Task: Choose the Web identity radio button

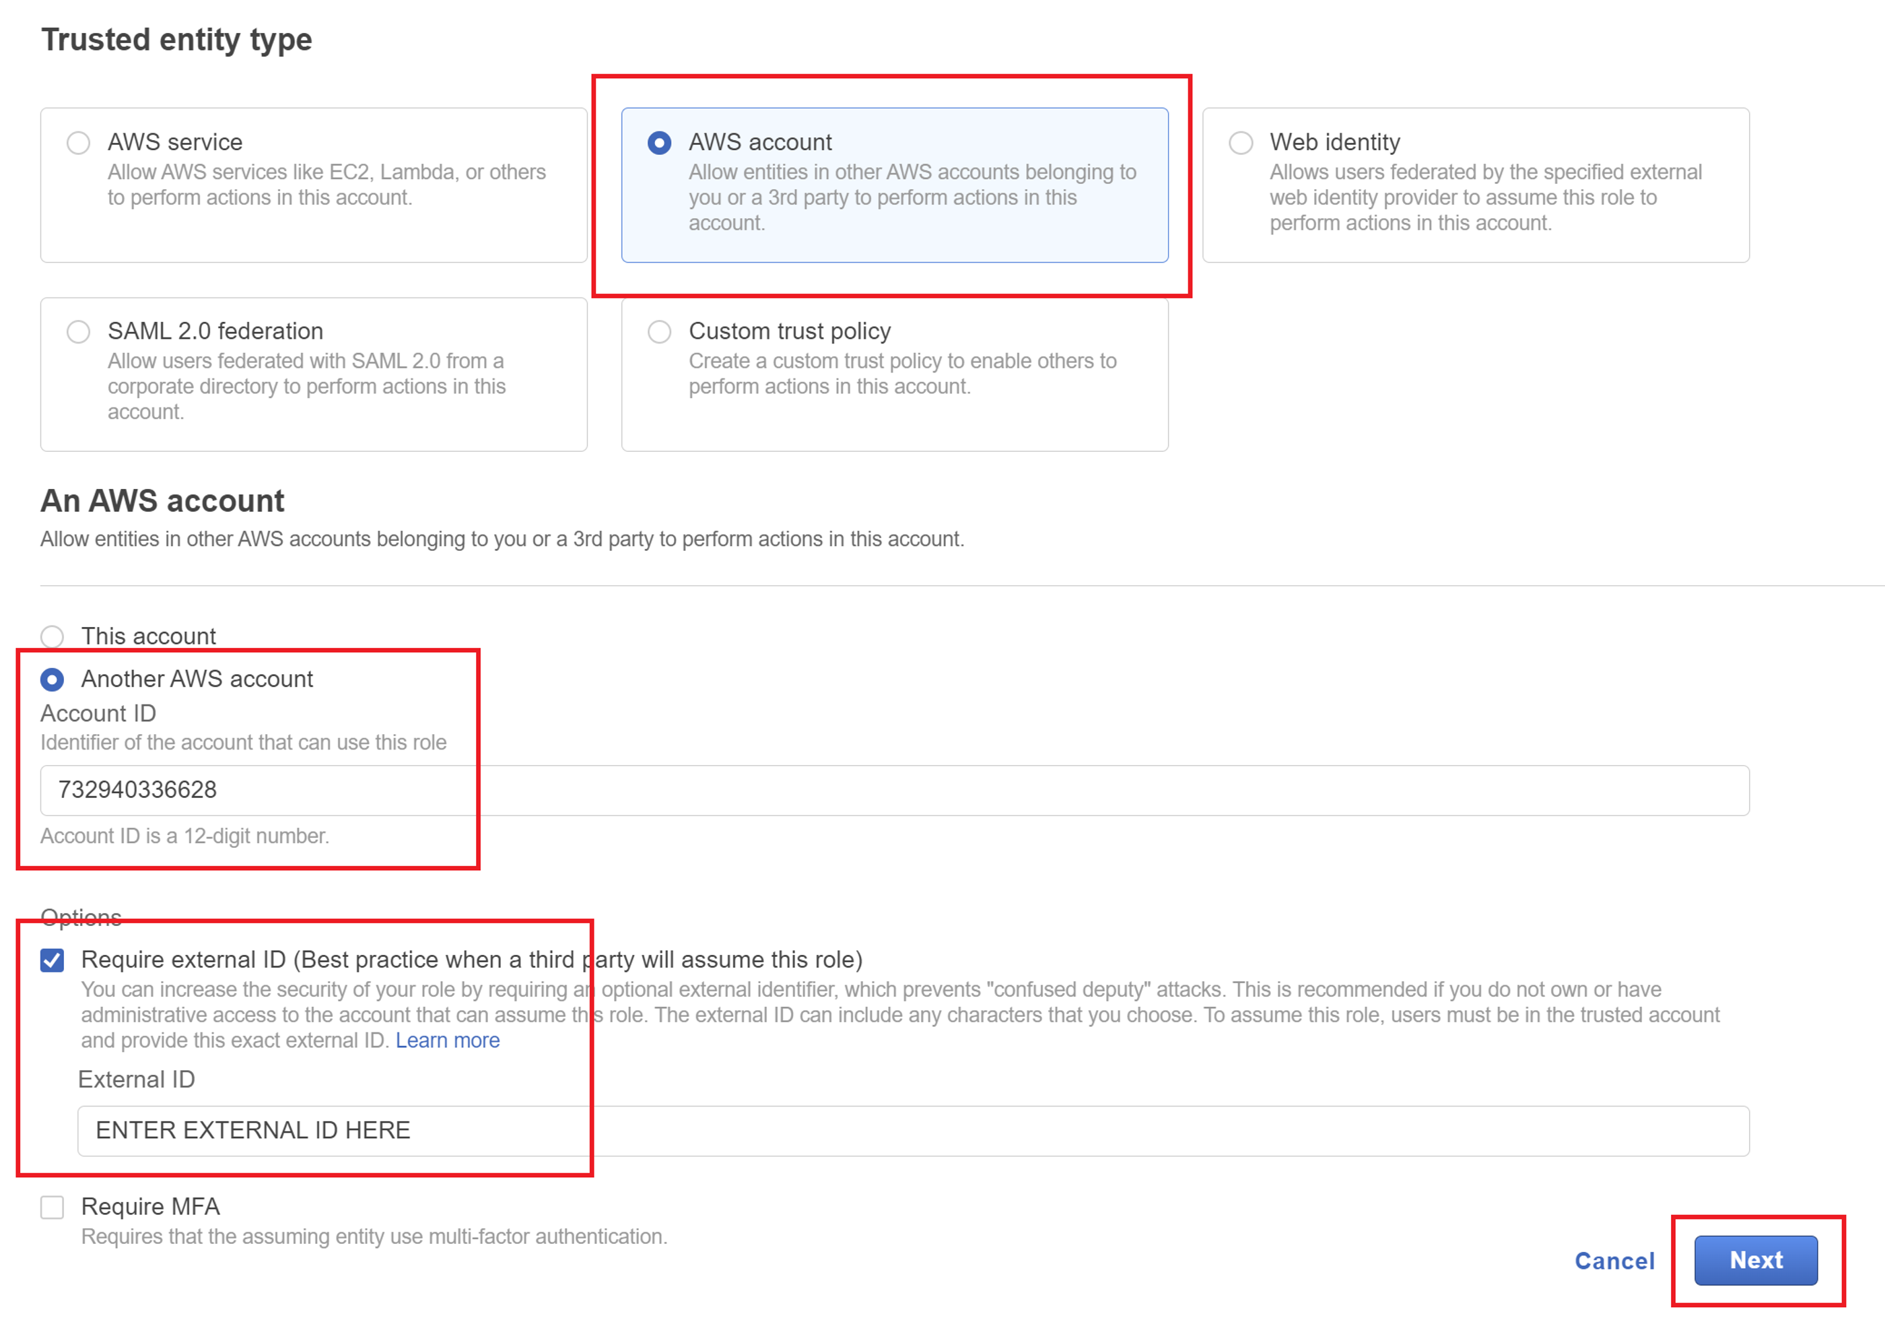Action: pyautogui.click(x=1241, y=143)
